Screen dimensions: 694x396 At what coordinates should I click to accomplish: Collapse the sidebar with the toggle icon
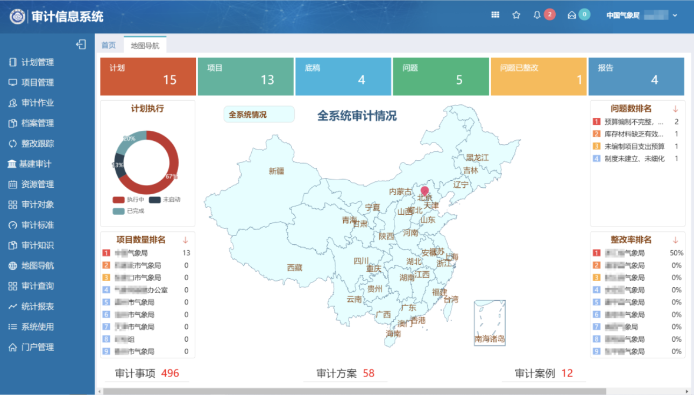click(81, 44)
